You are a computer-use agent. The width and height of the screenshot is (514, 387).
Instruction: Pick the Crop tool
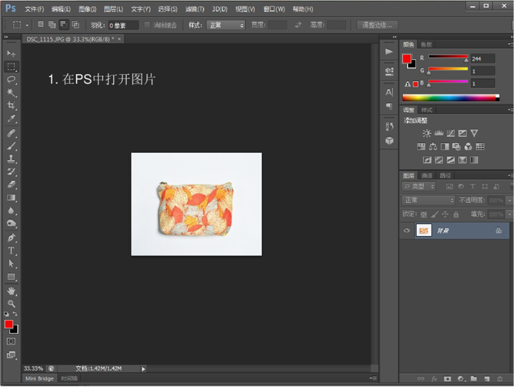click(11, 106)
